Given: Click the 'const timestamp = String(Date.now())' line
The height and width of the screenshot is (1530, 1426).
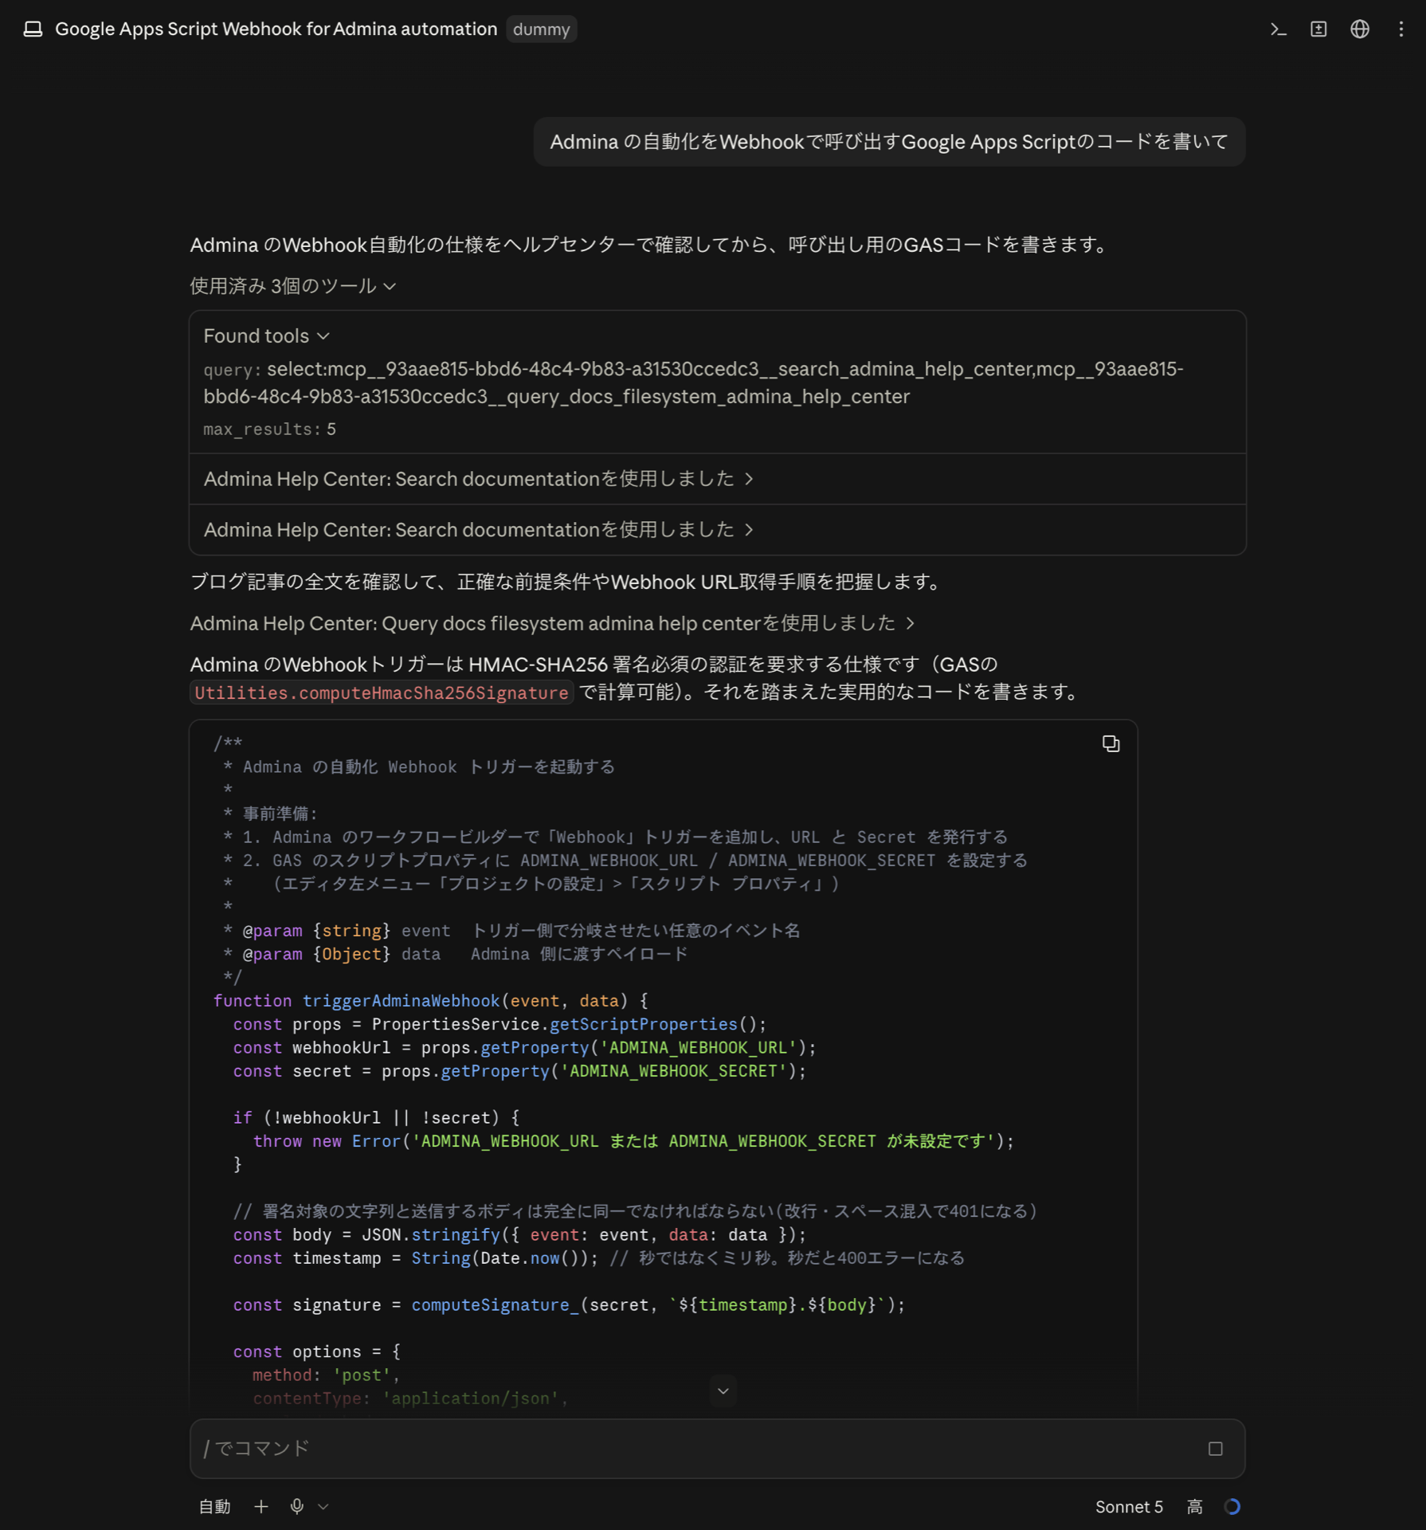Looking at the screenshot, I should (x=598, y=1258).
